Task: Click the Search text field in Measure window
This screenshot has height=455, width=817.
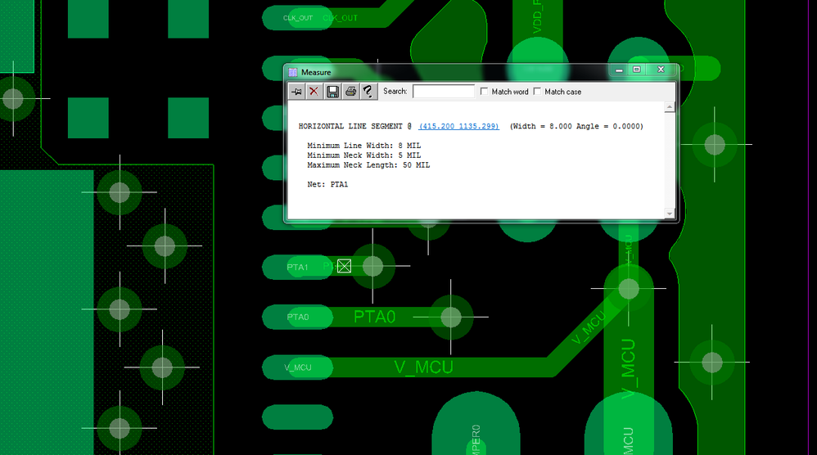Action: pos(444,92)
